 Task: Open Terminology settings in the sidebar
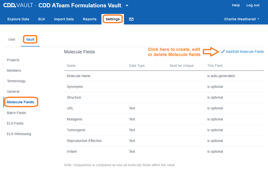coord(16,81)
